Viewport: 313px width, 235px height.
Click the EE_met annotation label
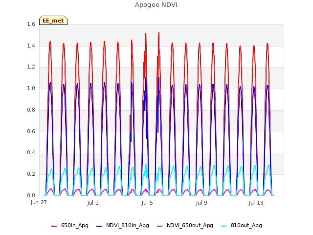pyautogui.click(x=53, y=21)
